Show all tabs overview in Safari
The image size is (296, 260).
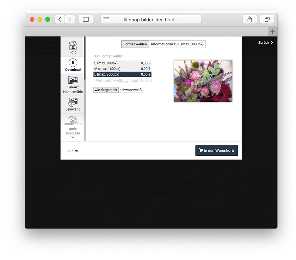coord(267,19)
